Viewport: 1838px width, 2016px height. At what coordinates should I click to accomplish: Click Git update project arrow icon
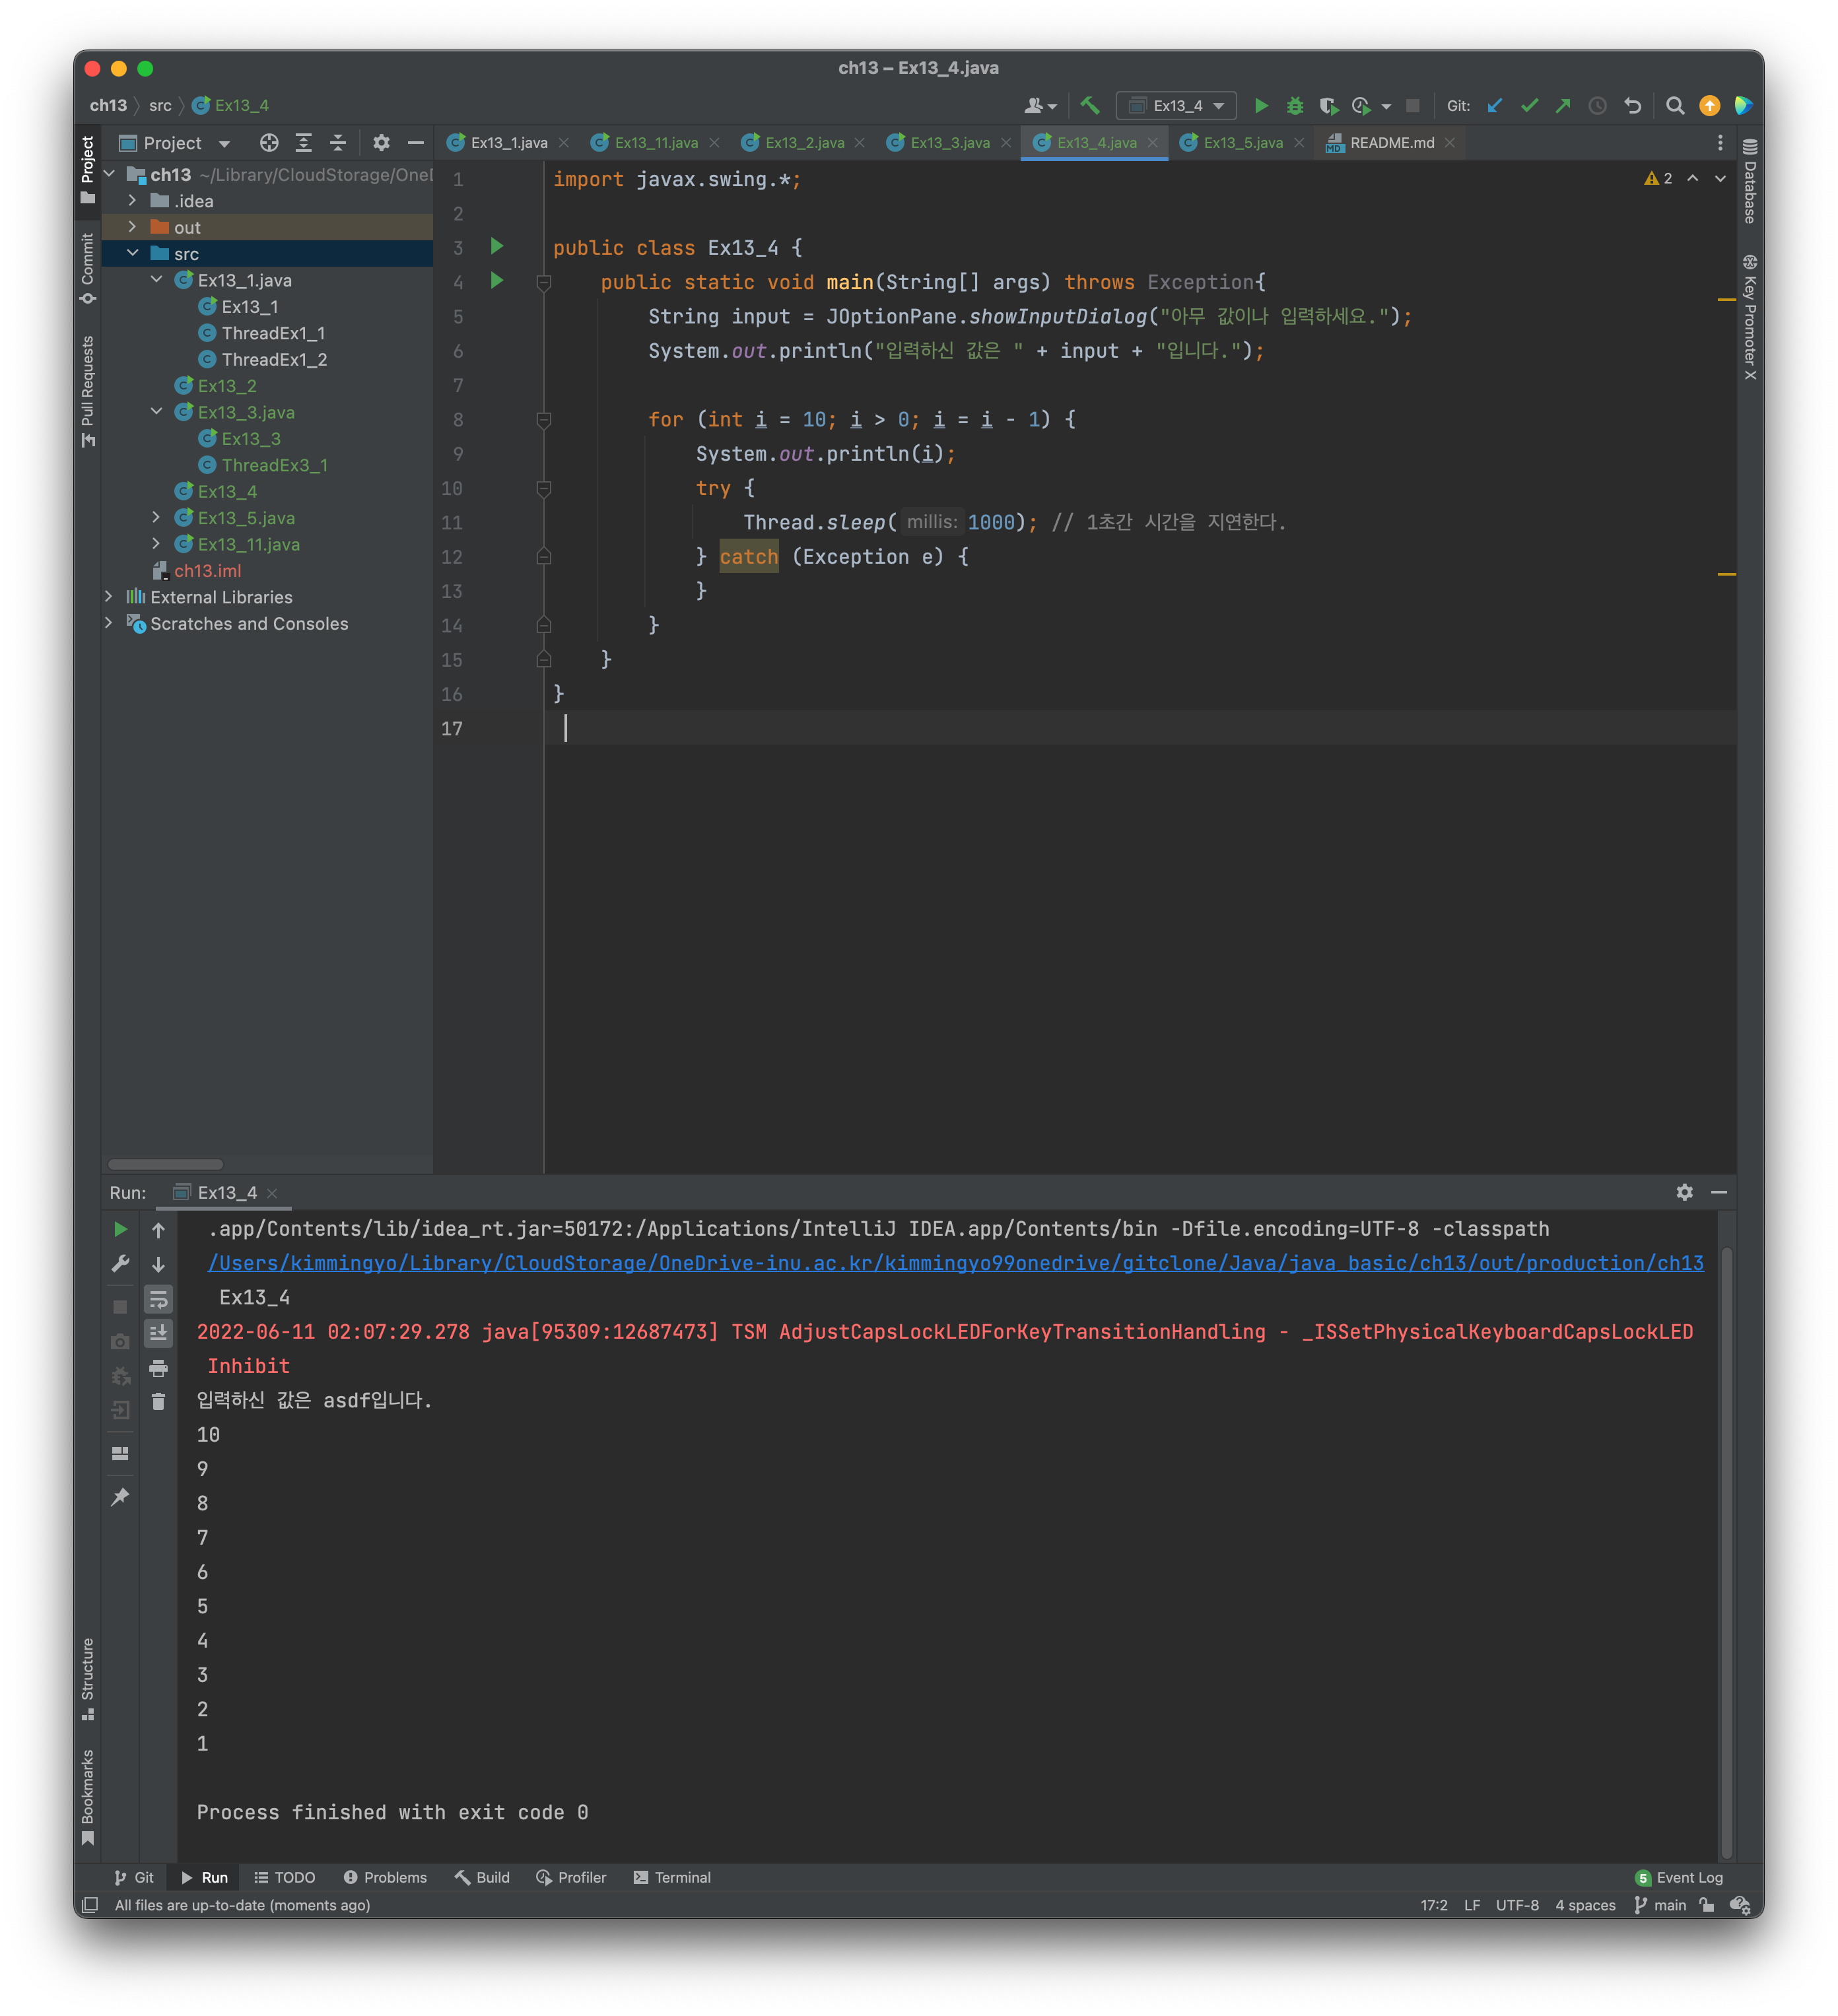[1495, 105]
